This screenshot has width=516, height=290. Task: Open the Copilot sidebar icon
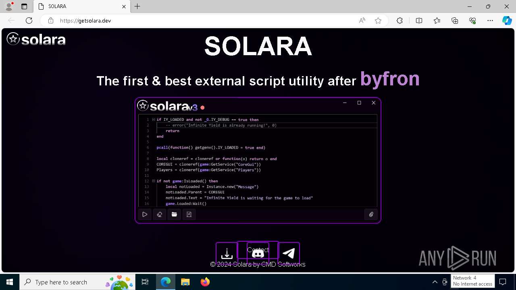[507, 21]
